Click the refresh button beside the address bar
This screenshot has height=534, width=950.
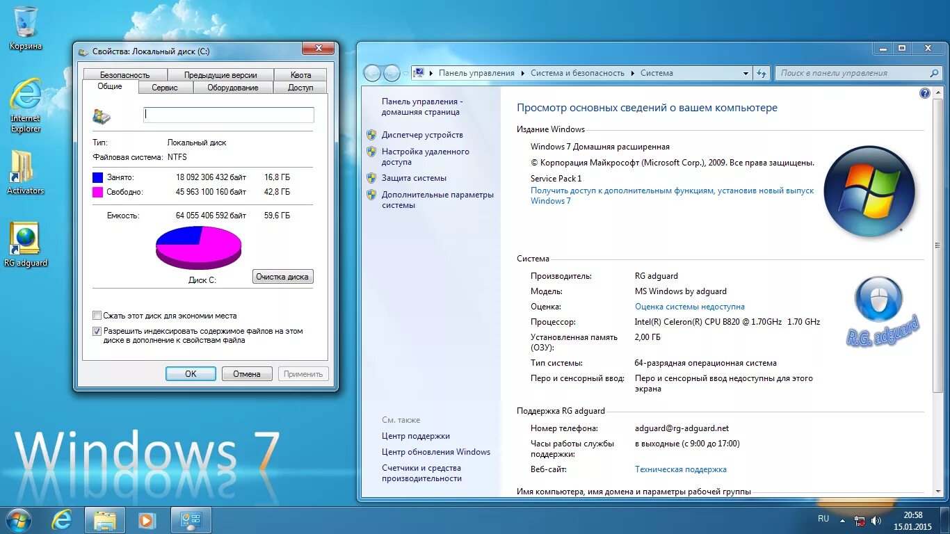tap(762, 73)
